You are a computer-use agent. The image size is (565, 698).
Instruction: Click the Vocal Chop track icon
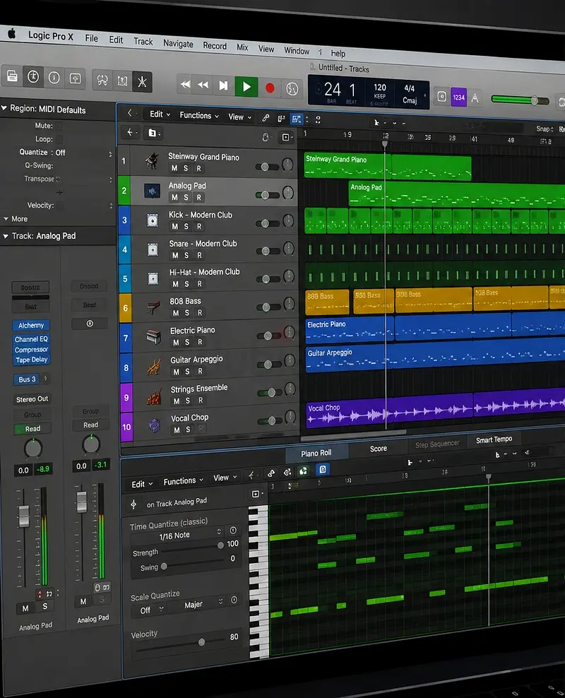click(x=155, y=425)
